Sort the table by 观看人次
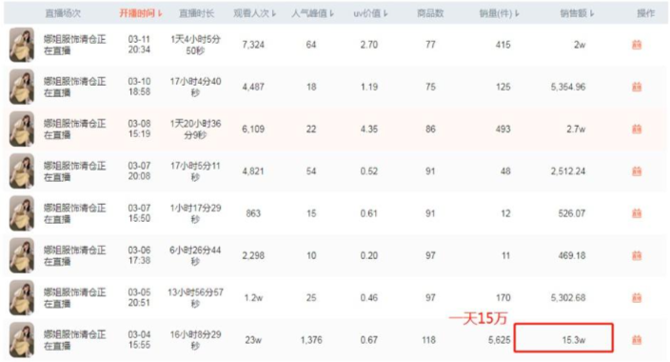670x362 pixels. tap(255, 13)
